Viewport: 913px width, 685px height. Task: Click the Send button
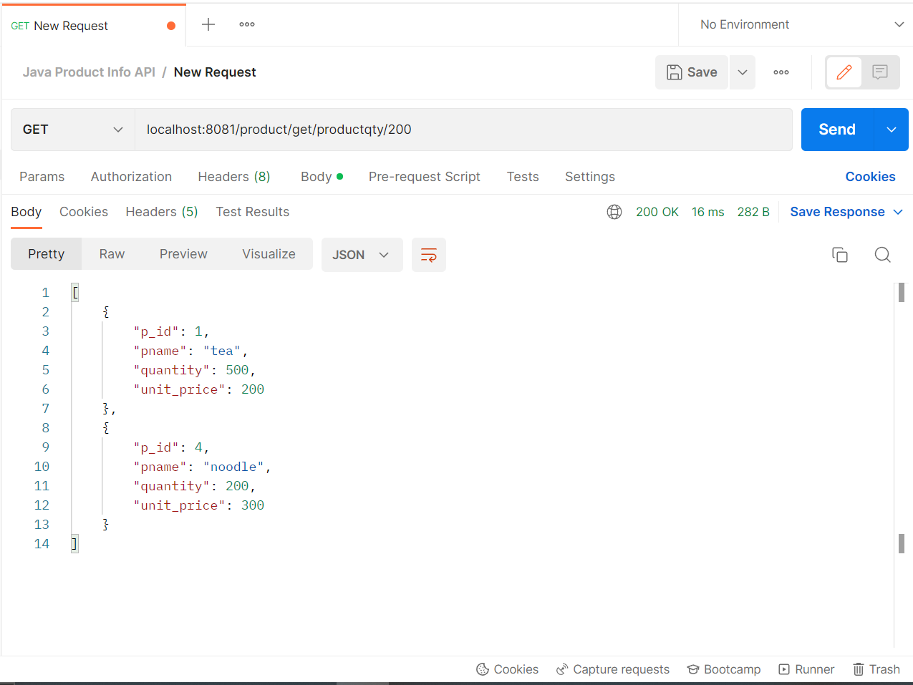836,130
